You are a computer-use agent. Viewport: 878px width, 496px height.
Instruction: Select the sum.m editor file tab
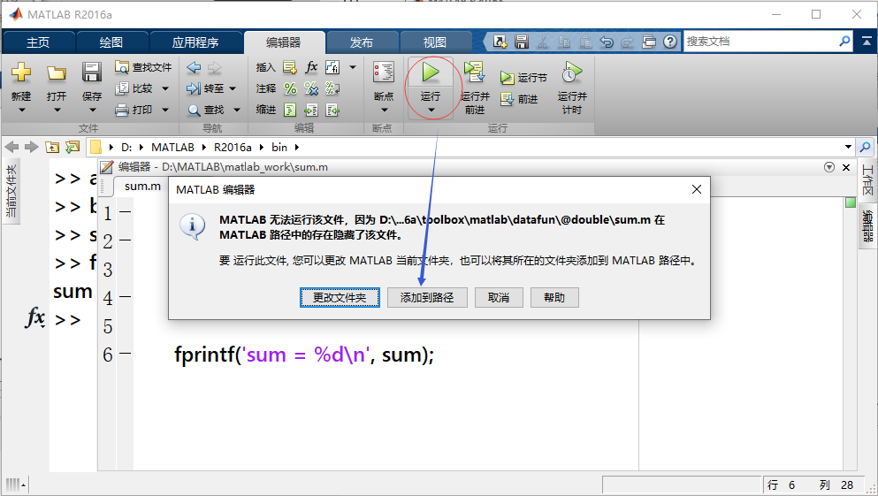pos(142,186)
